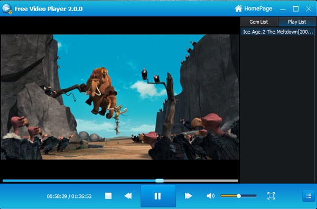Select Ice.Age.2-The.Meltdown playlist entry

(x=278, y=32)
